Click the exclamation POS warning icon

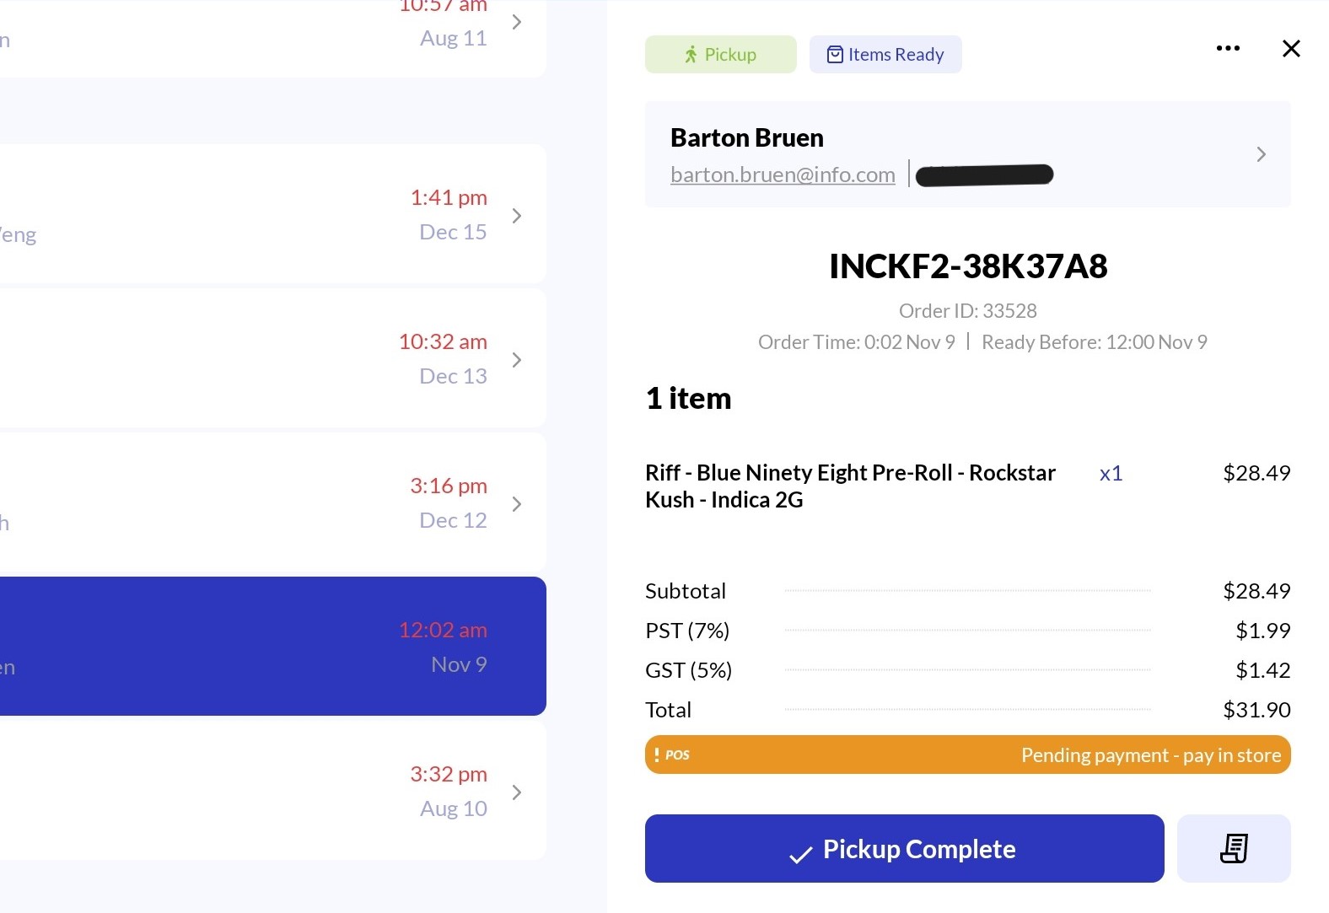(657, 755)
